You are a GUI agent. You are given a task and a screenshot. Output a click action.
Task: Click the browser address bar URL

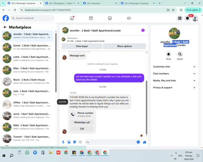pyautogui.click(x=48, y=10)
